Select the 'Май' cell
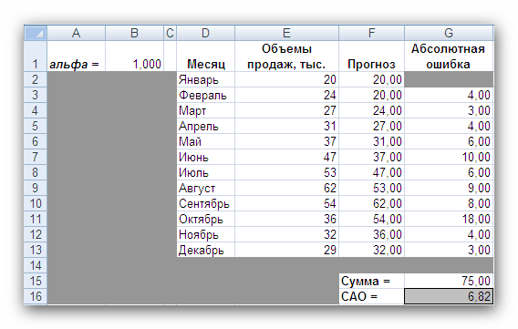The width and height of the screenshot is (518, 329). [x=205, y=141]
